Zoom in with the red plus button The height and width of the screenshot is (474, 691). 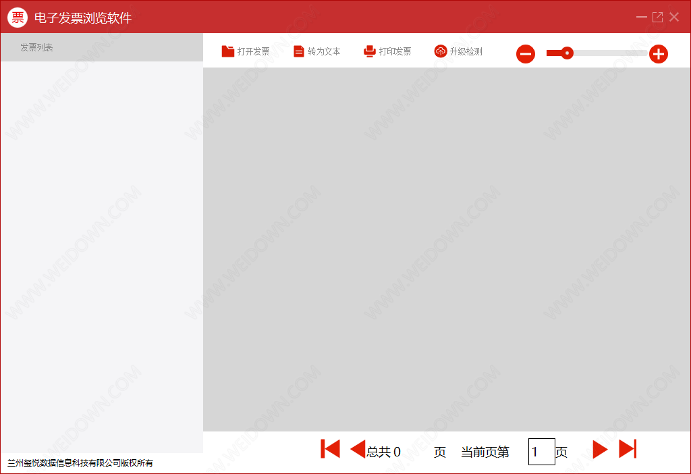(x=659, y=54)
